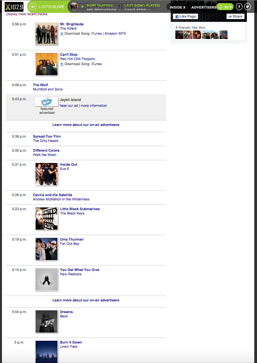Open the Advertisers menu
This screenshot has width=257, height=363.
[204, 7]
